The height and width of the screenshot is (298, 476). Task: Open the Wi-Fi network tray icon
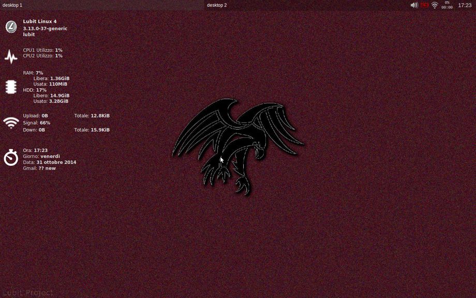click(435, 5)
